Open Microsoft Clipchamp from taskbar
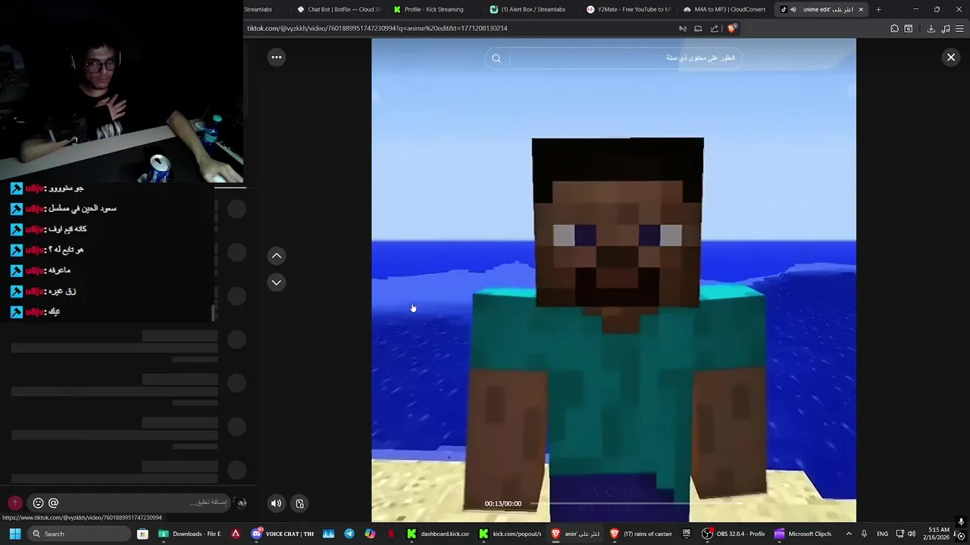 click(803, 534)
